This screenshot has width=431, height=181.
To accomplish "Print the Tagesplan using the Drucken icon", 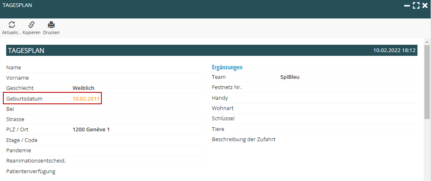I will 51,25.
